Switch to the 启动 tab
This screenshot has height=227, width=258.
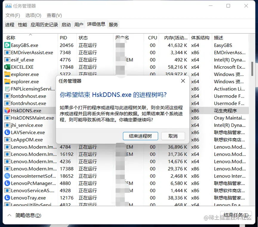(66, 25)
